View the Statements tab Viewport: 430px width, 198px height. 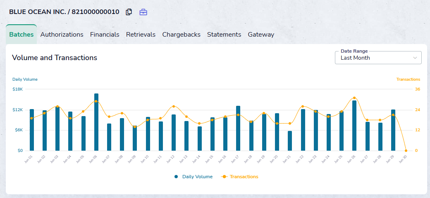224,35
